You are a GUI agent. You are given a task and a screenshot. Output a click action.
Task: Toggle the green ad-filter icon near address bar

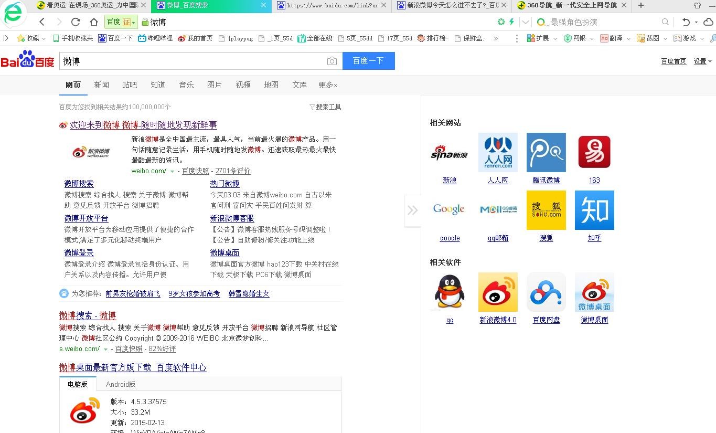click(x=500, y=22)
